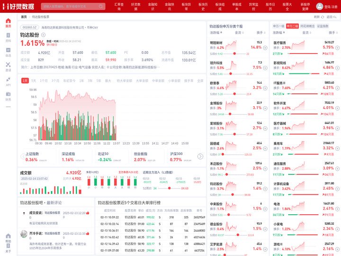341x256 pixels.
Task: Switch to the 申万一级 tab
Action: point(278,26)
